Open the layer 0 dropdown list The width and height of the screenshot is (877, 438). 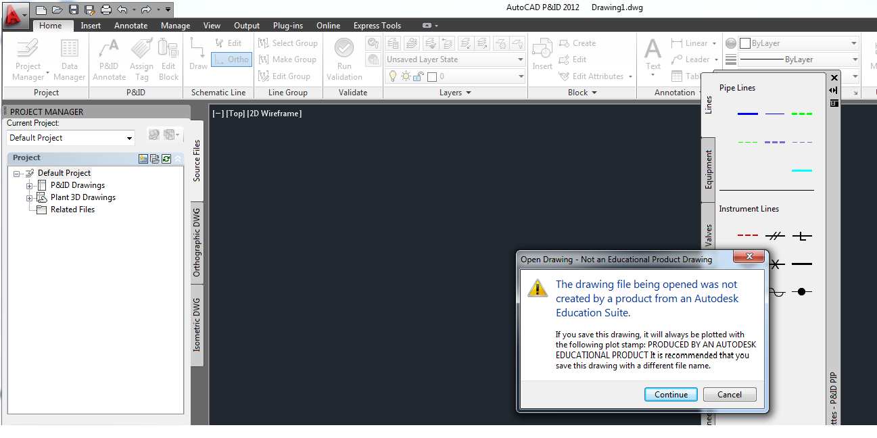[x=521, y=76]
